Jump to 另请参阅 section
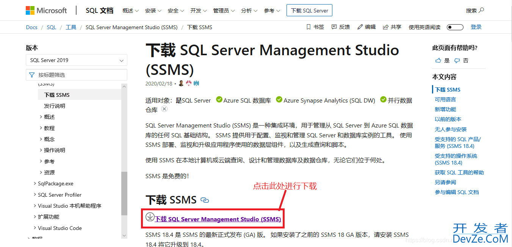512x247 pixels. click(x=445, y=182)
